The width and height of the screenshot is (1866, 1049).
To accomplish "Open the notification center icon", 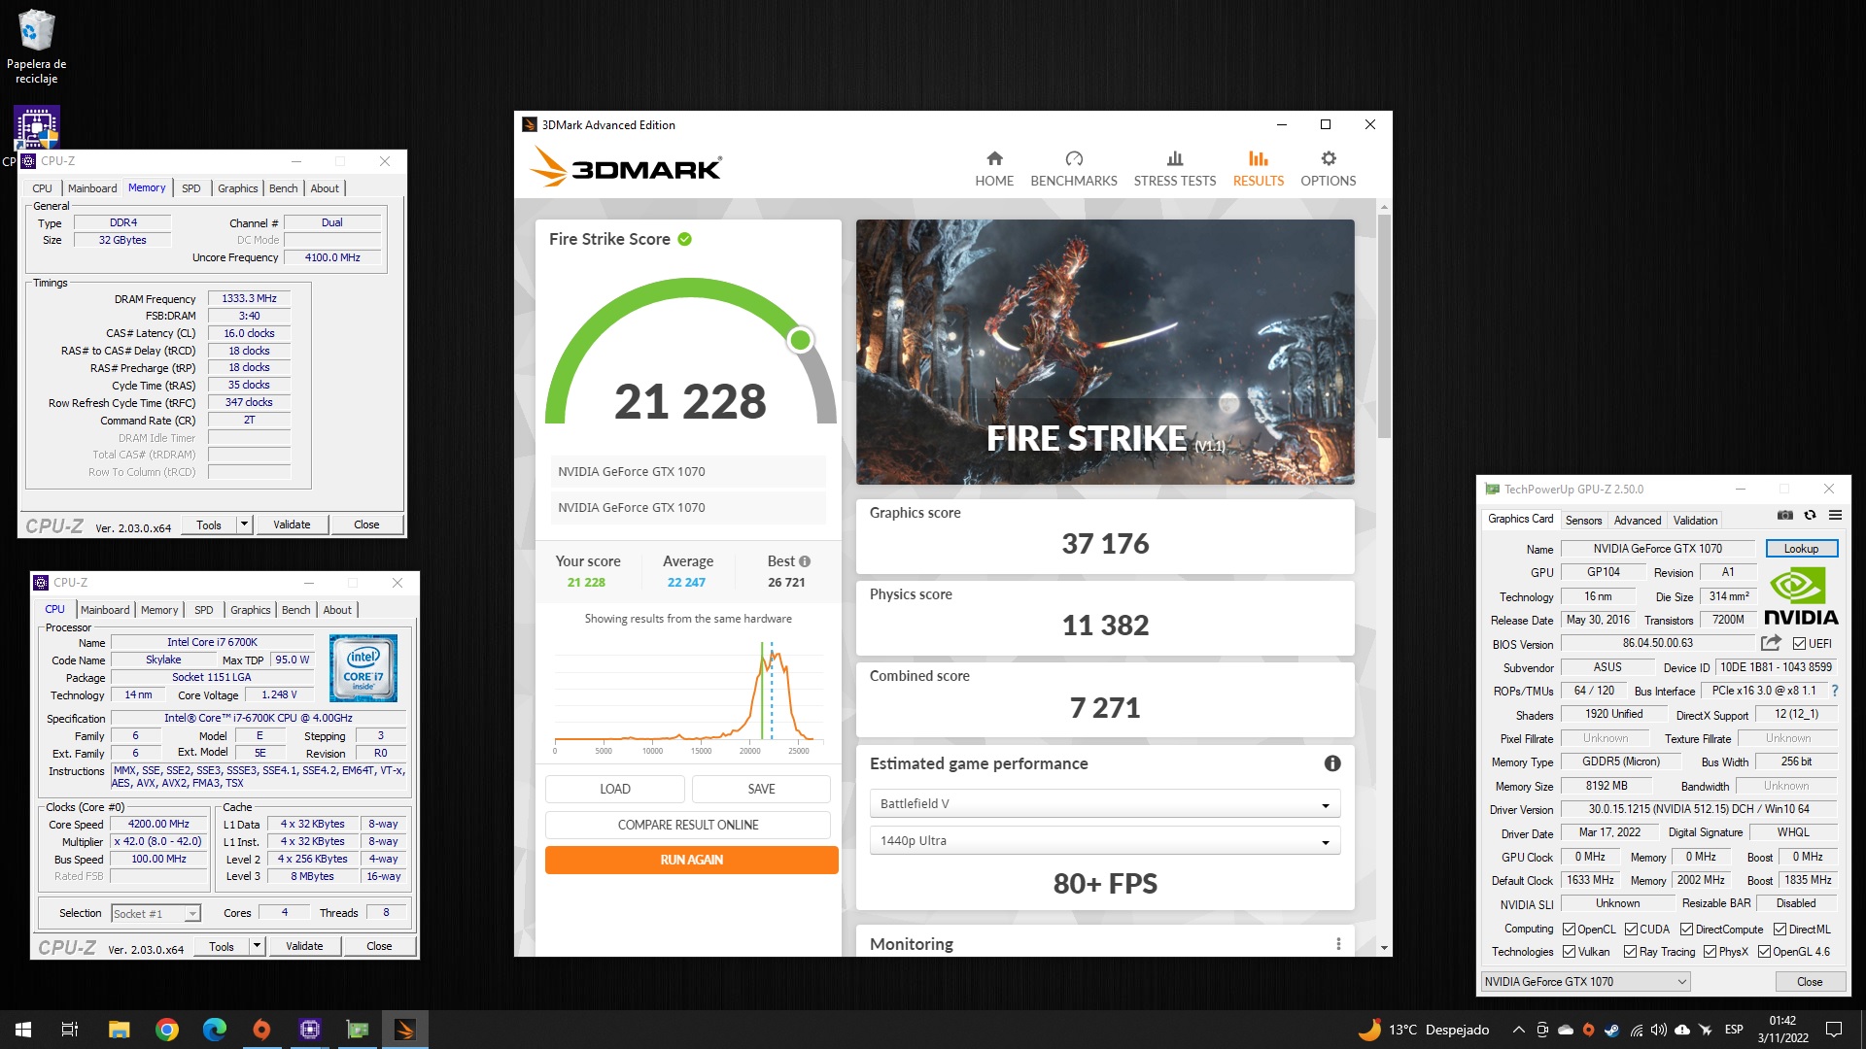I will (x=1834, y=1030).
